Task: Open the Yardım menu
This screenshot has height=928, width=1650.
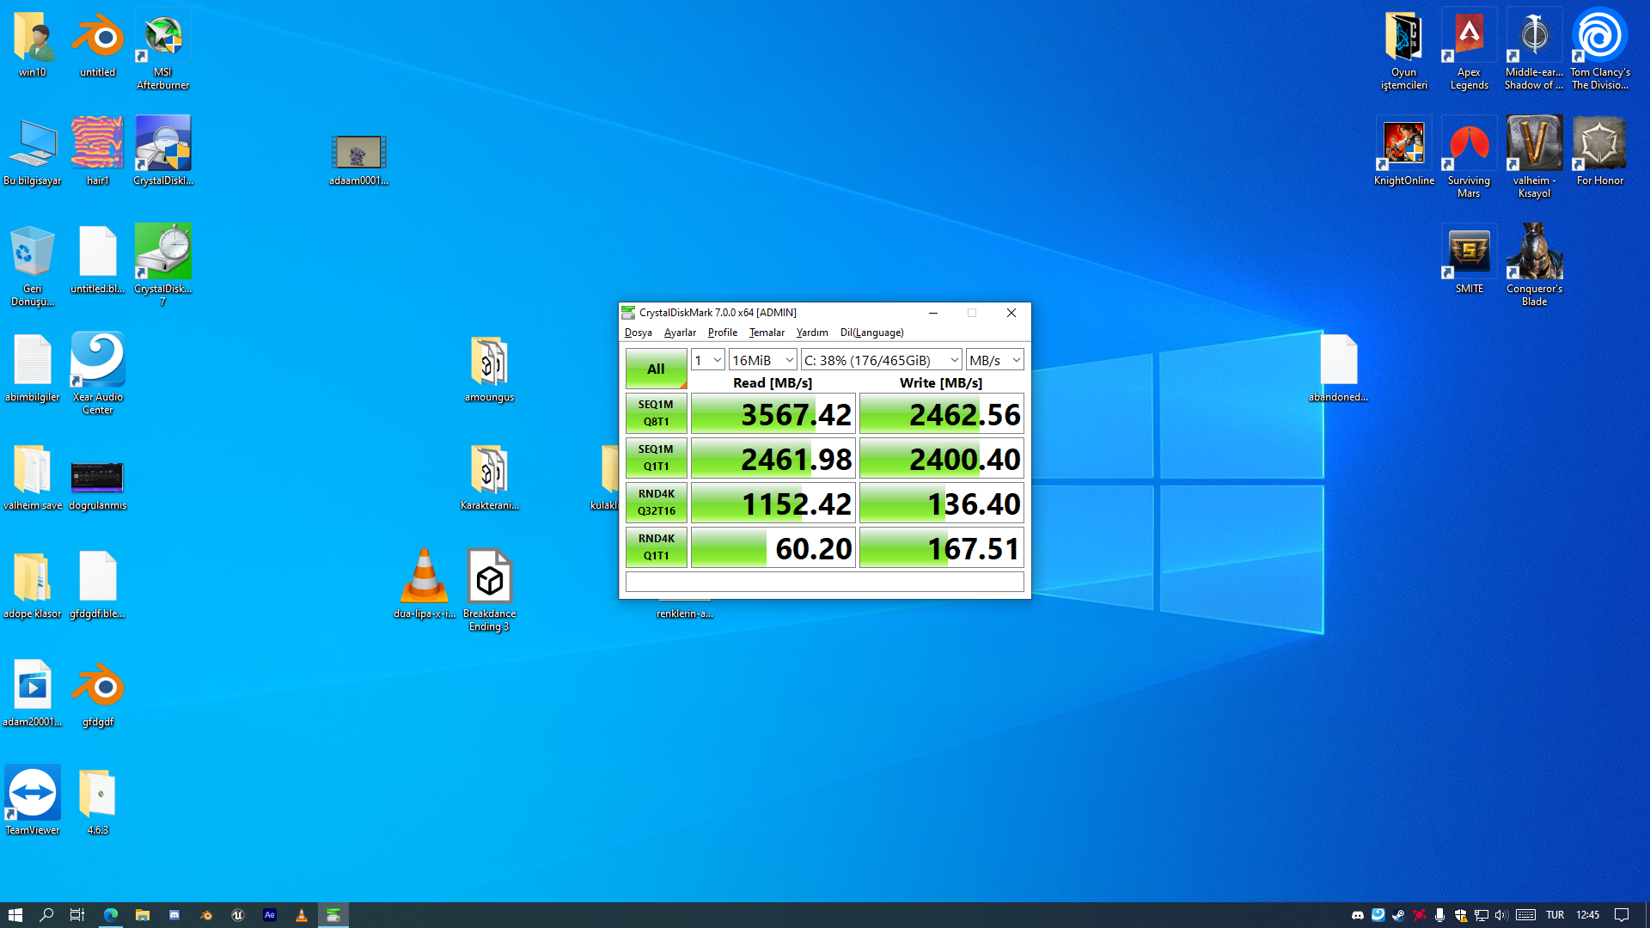Action: (812, 333)
